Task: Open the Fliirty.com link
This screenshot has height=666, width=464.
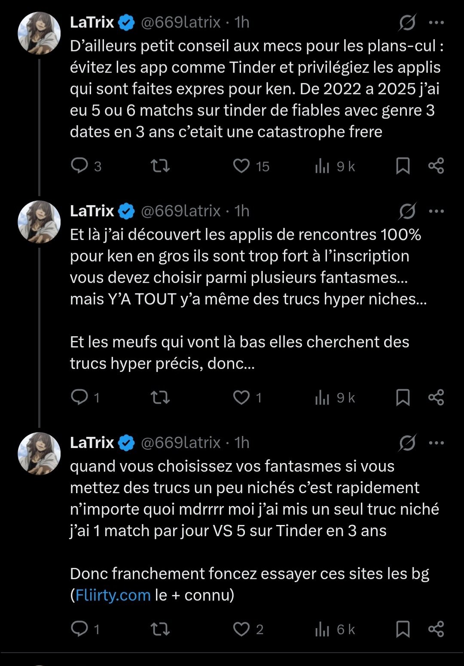Action: tap(113, 595)
